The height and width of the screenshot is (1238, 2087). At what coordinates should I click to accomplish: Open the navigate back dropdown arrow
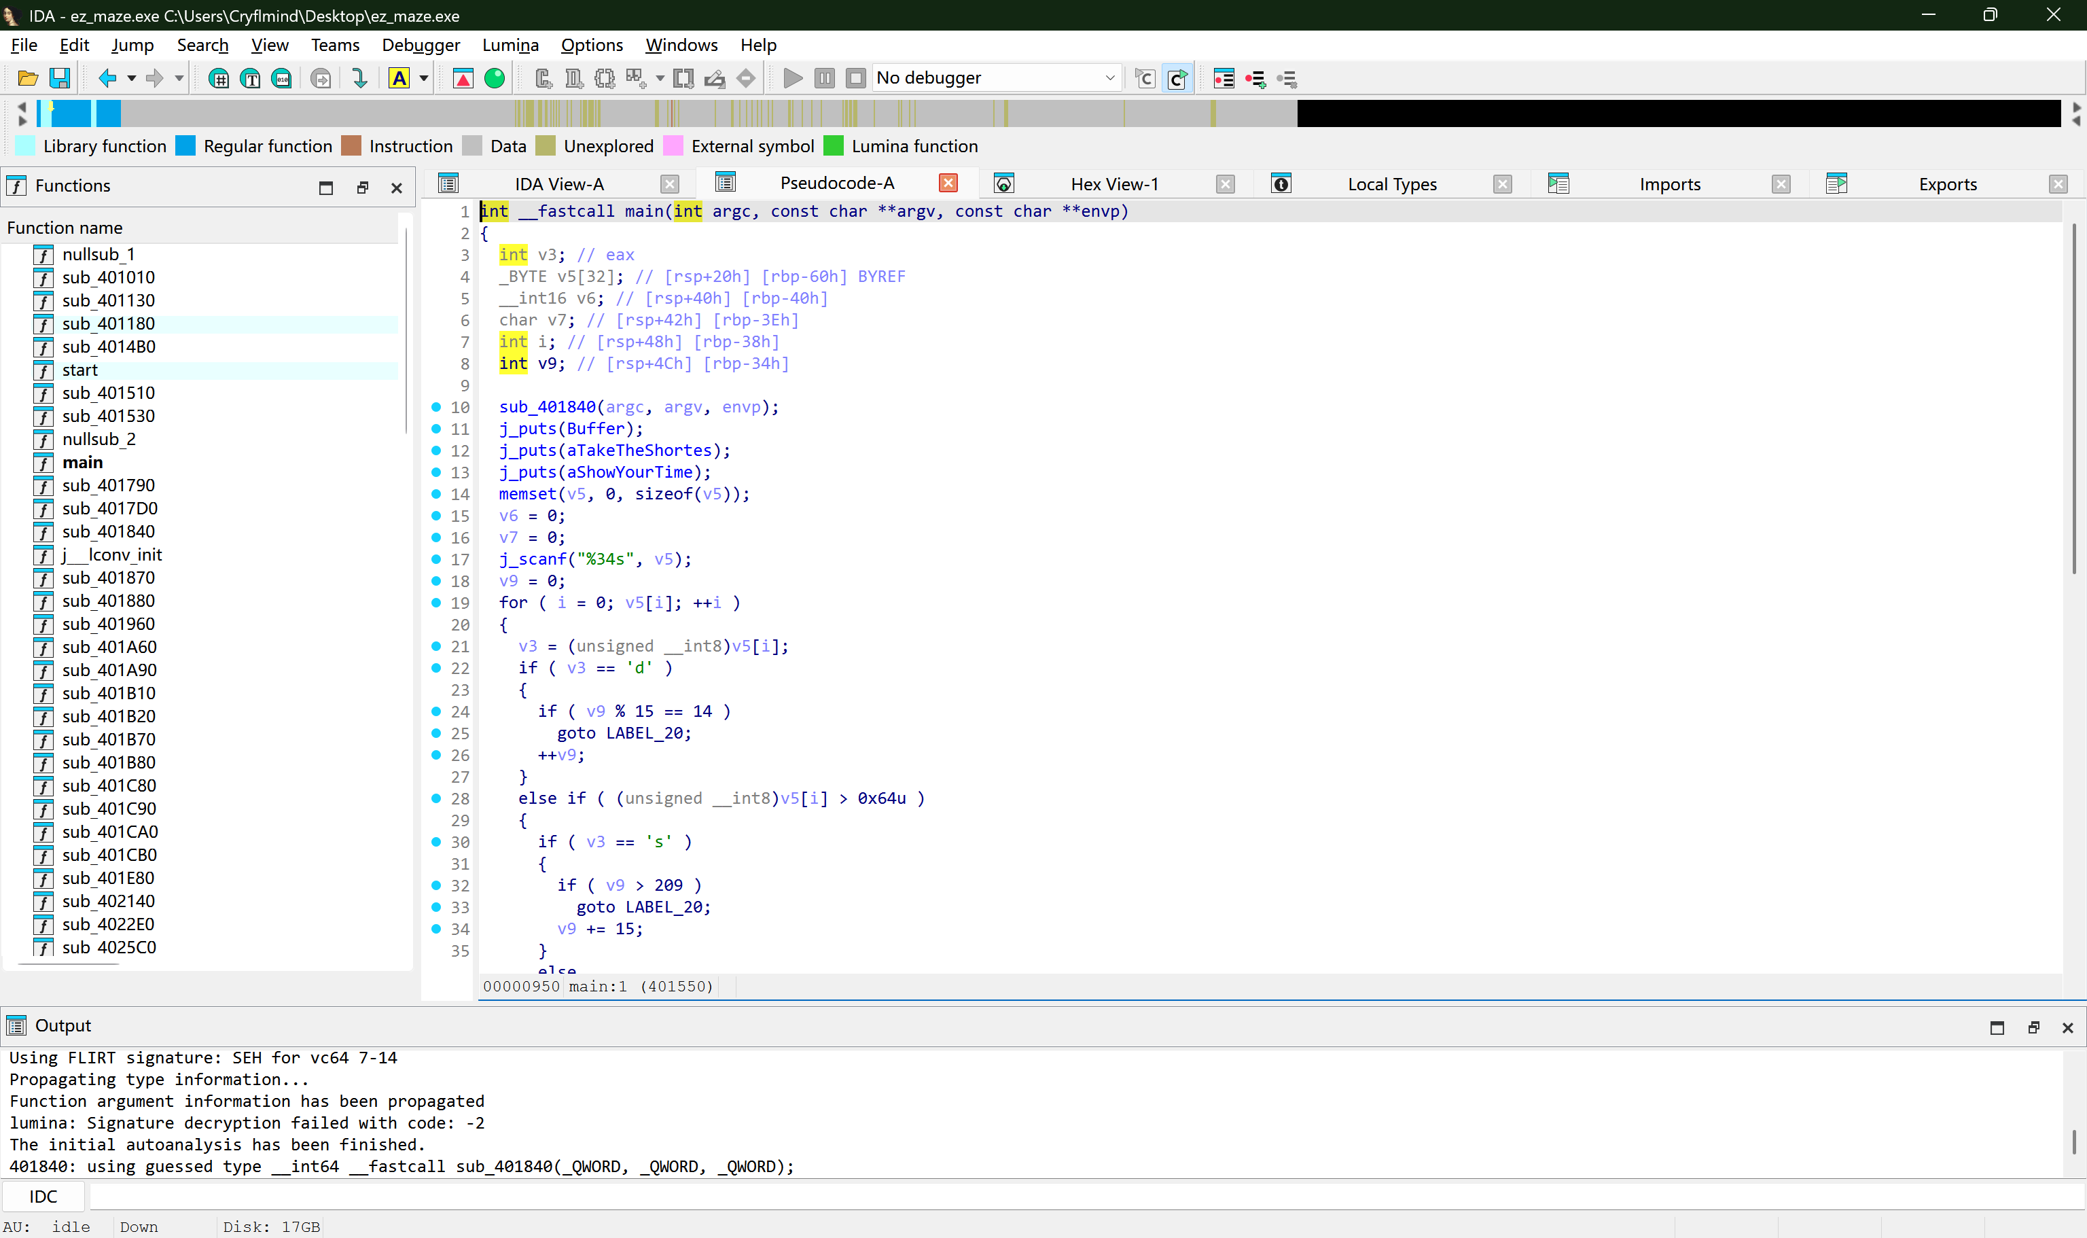point(131,79)
